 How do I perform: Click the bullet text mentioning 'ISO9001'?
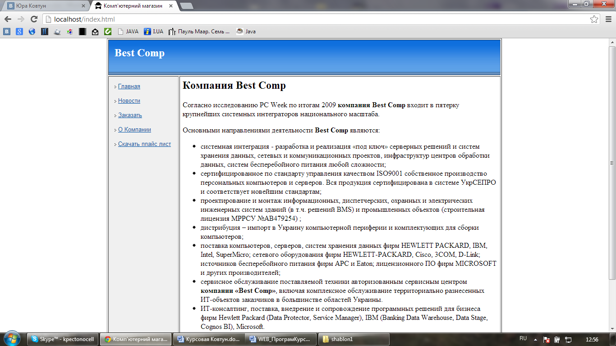point(348,182)
